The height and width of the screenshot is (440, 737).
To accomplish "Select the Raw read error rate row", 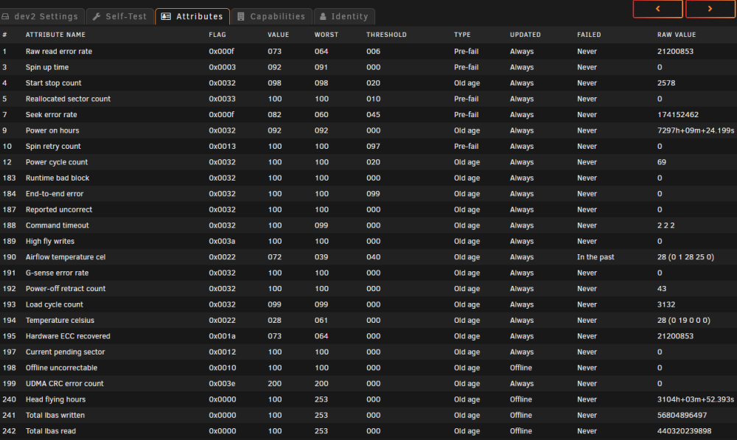I will tap(368, 52).
